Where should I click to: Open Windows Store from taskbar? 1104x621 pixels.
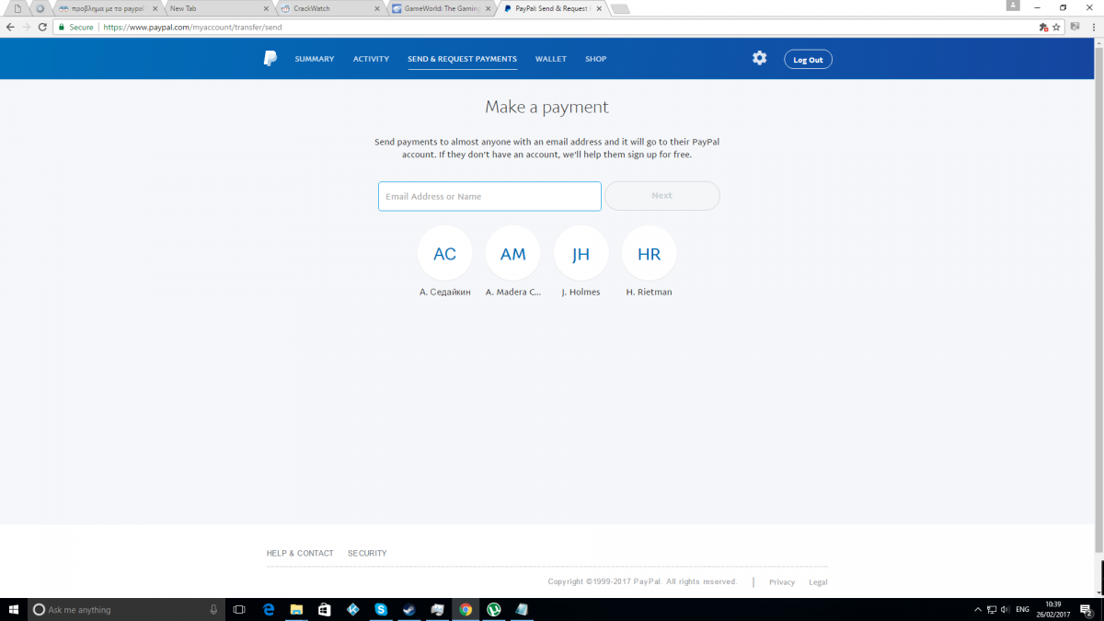(325, 609)
